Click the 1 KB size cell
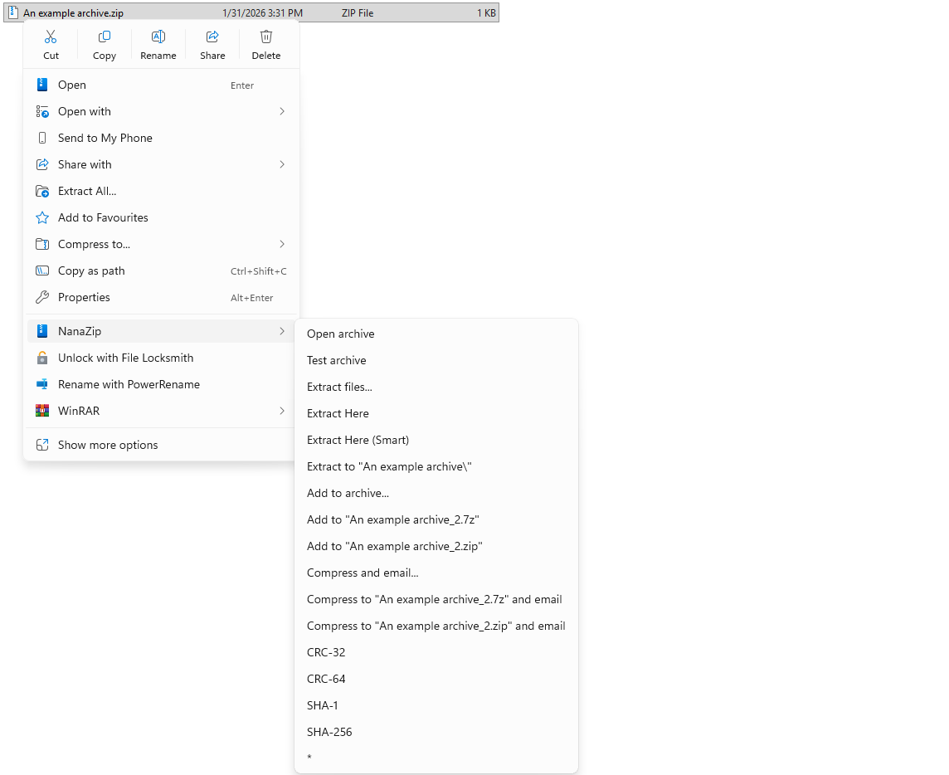 (x=487, y=13)
